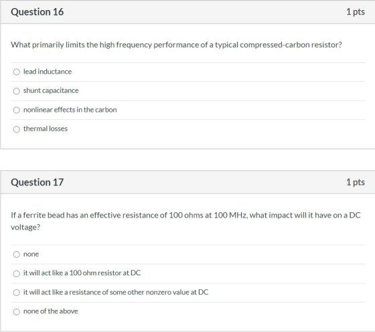The width and height of the screenshot is (375, 332).
Task: Choose 'shunt capacitance' radio option
Action: click(17, 91)
